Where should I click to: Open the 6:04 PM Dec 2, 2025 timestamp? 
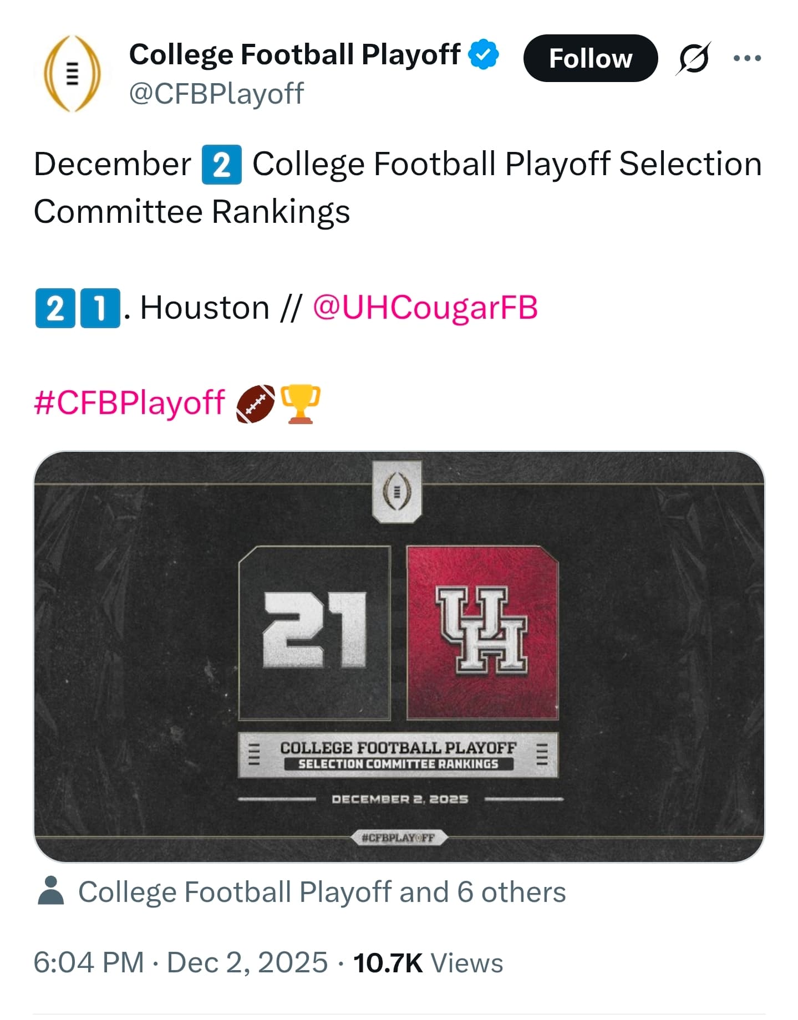tap(180, 962)
